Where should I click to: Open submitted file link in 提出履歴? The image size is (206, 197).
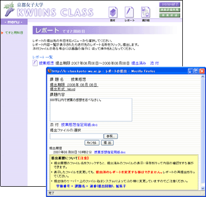(x=110, y=152)
